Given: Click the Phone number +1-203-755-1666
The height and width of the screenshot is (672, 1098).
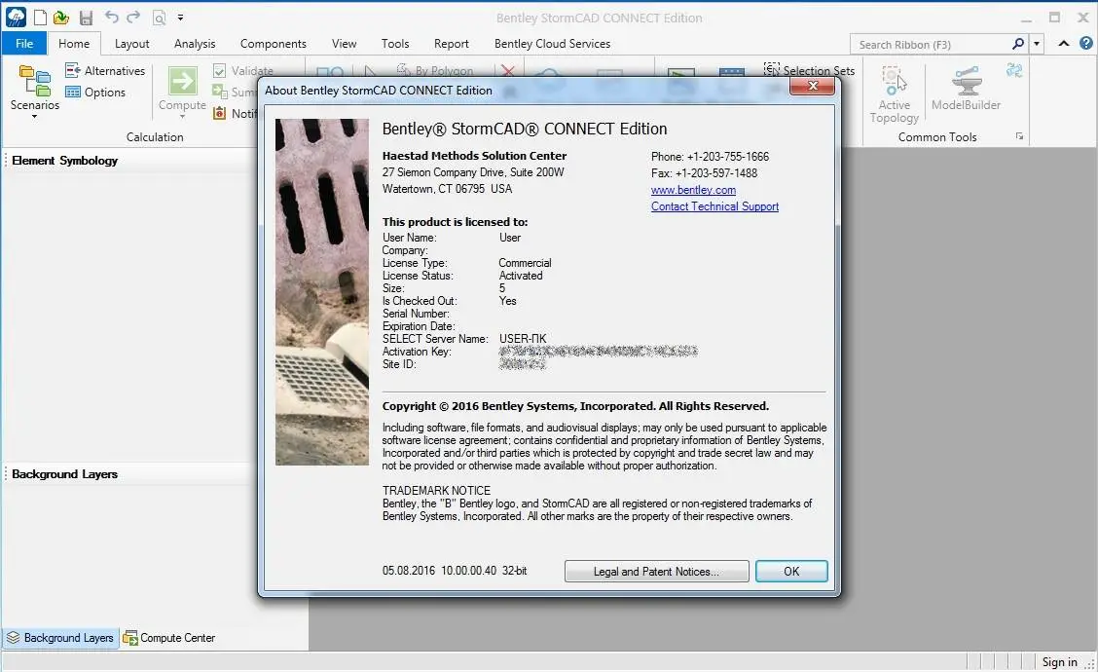Looking at the screenshot, I should pyautogui.click(x=727, y=156).
